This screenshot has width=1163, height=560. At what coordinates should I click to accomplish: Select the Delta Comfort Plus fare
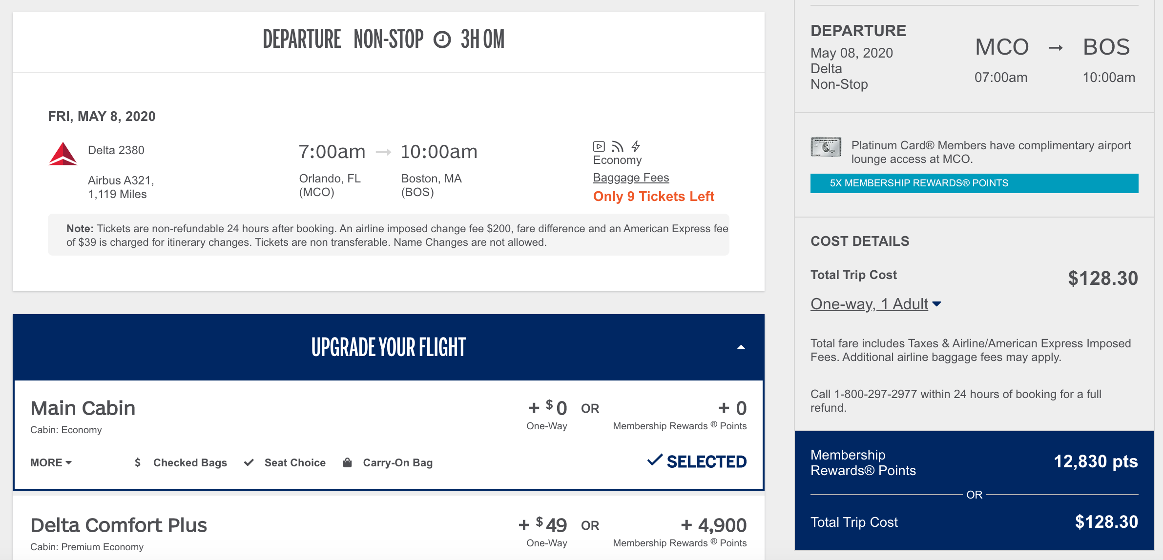119,525
